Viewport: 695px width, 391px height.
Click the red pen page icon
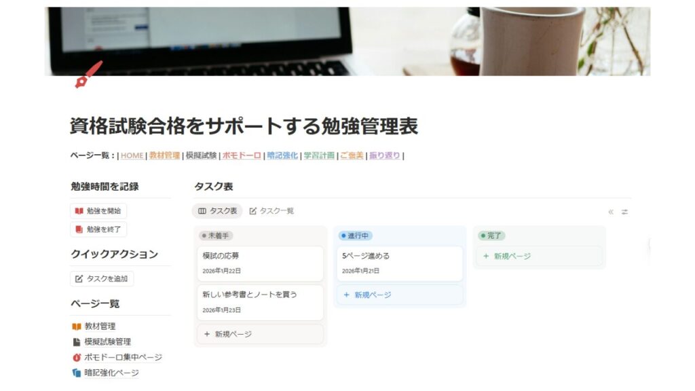tap(88, 75)
